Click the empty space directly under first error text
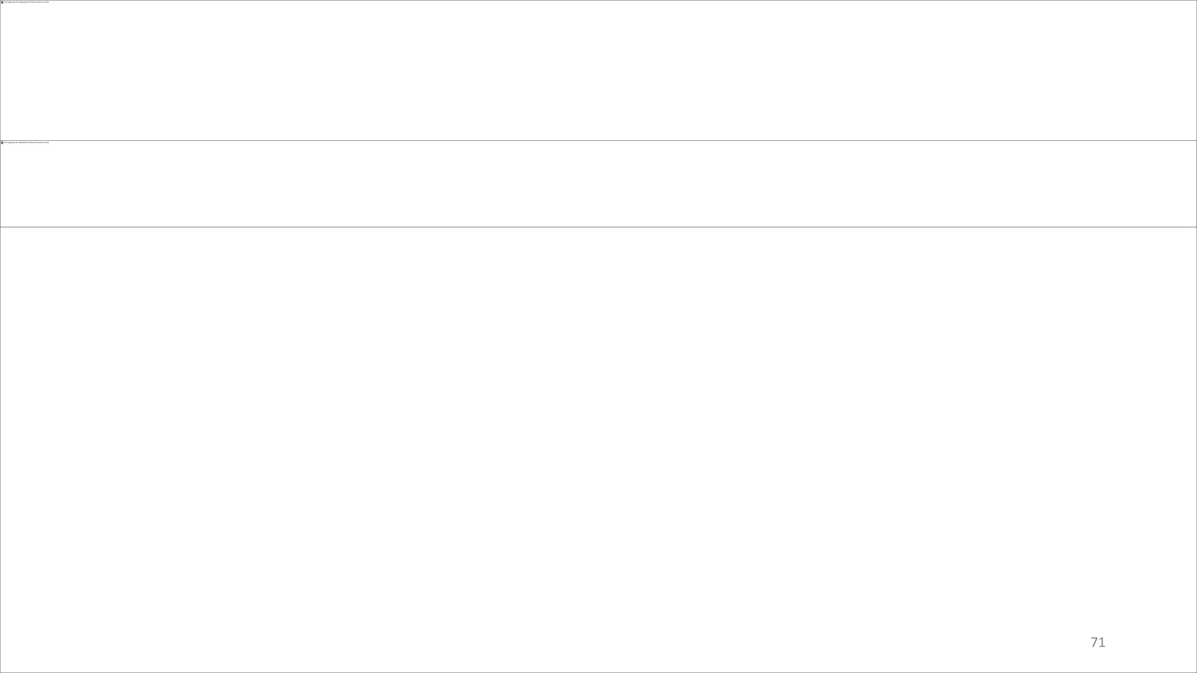Image resolution: width=1197 pixels, height=673 pixels. [26, 18]
